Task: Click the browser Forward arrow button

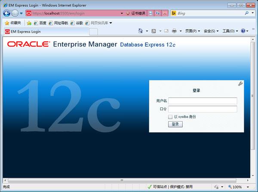Action: [15, 13]
